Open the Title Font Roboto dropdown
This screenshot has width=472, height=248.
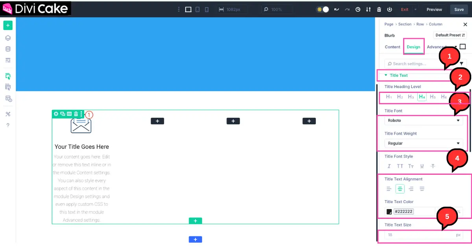pos(424,120)
